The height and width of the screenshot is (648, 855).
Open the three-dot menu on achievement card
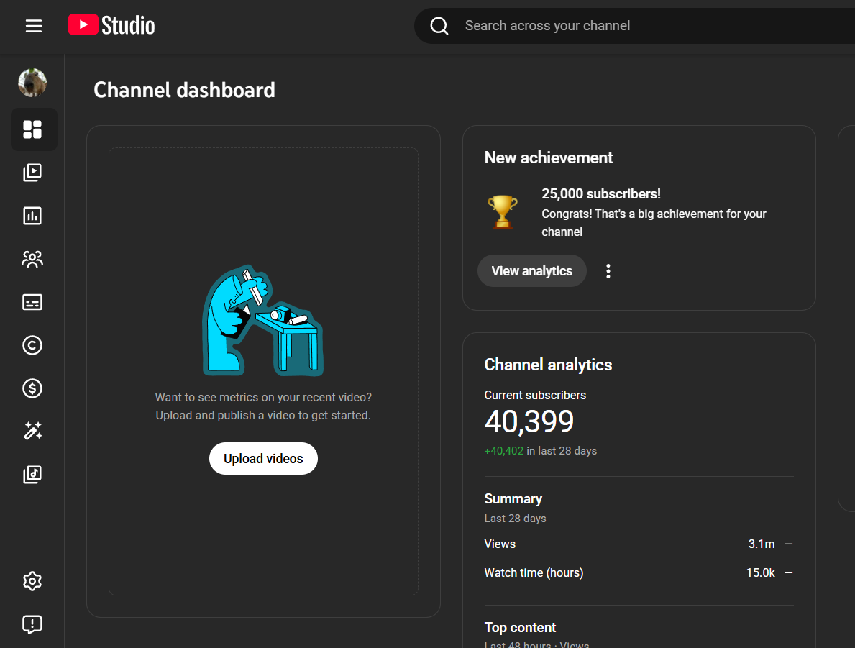point(608,271)
